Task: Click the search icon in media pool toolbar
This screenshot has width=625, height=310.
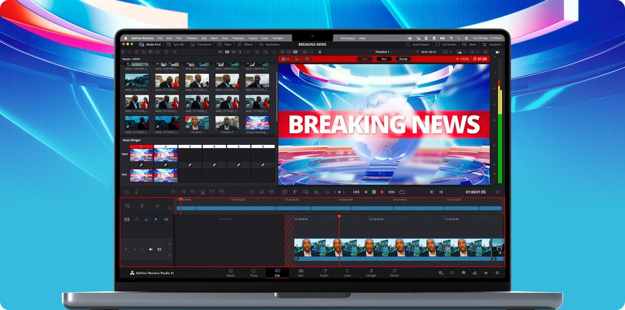Action: [x=257, y=52]
